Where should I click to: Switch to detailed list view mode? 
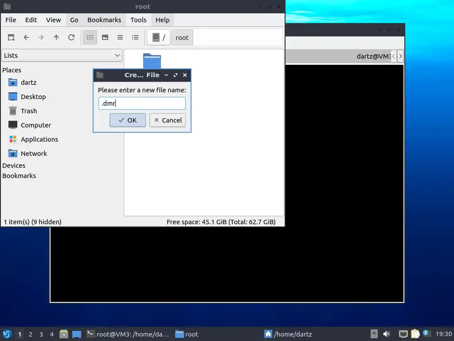(135, 37)
